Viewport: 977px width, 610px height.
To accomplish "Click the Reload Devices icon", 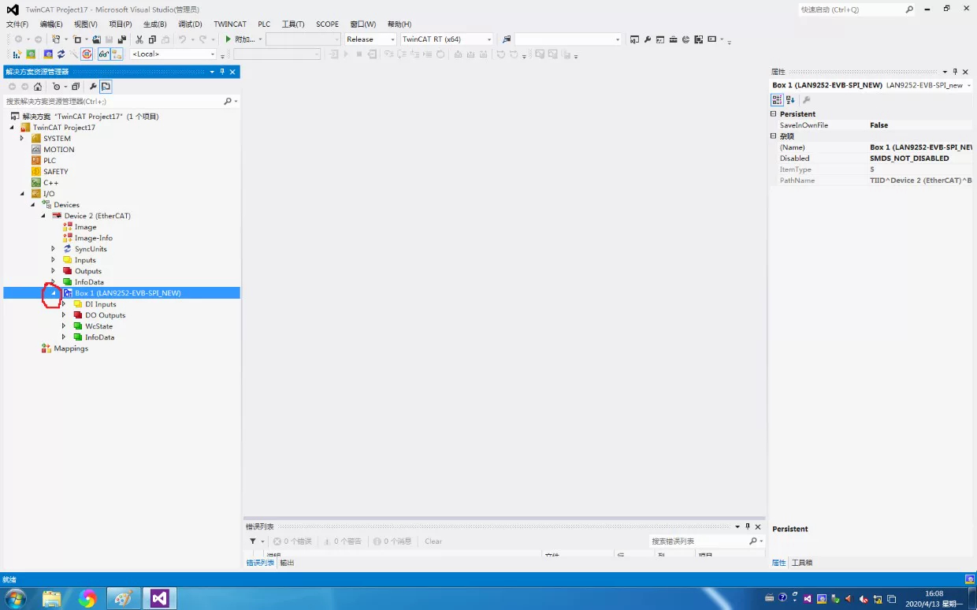I will click(61, 54).
